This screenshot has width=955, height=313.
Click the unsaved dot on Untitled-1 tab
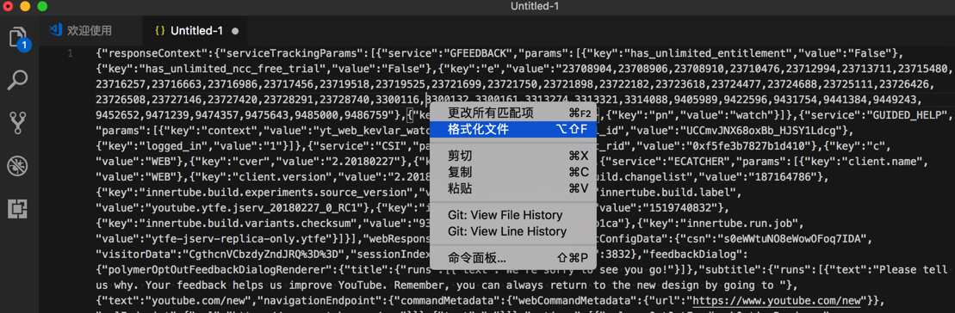coord(236,31)
